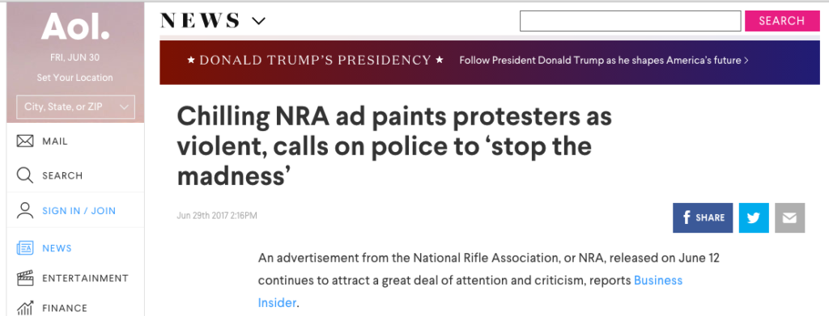Open the City, State, or ZIP dropdown
Viewport: 829px width, 316px height.
pos(75,107)
